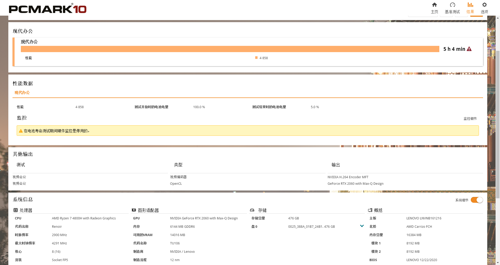Click the warning triangle beside 5 h 4 min

tap(469, 49)
